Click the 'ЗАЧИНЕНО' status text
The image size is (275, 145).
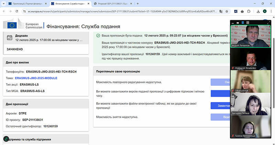click(x=15, y=49)
